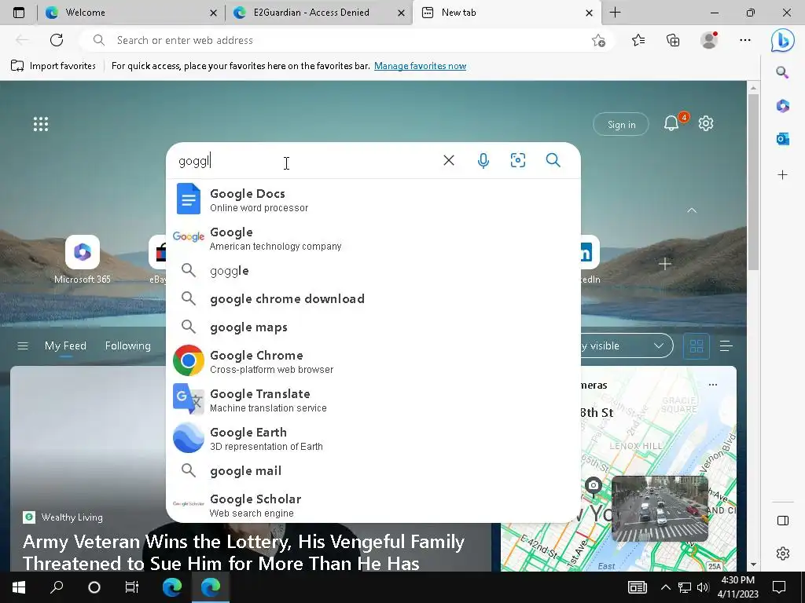The width and height of the screenshot is (805, 603).
Task: Click the Sign in button
Action: 621,124
